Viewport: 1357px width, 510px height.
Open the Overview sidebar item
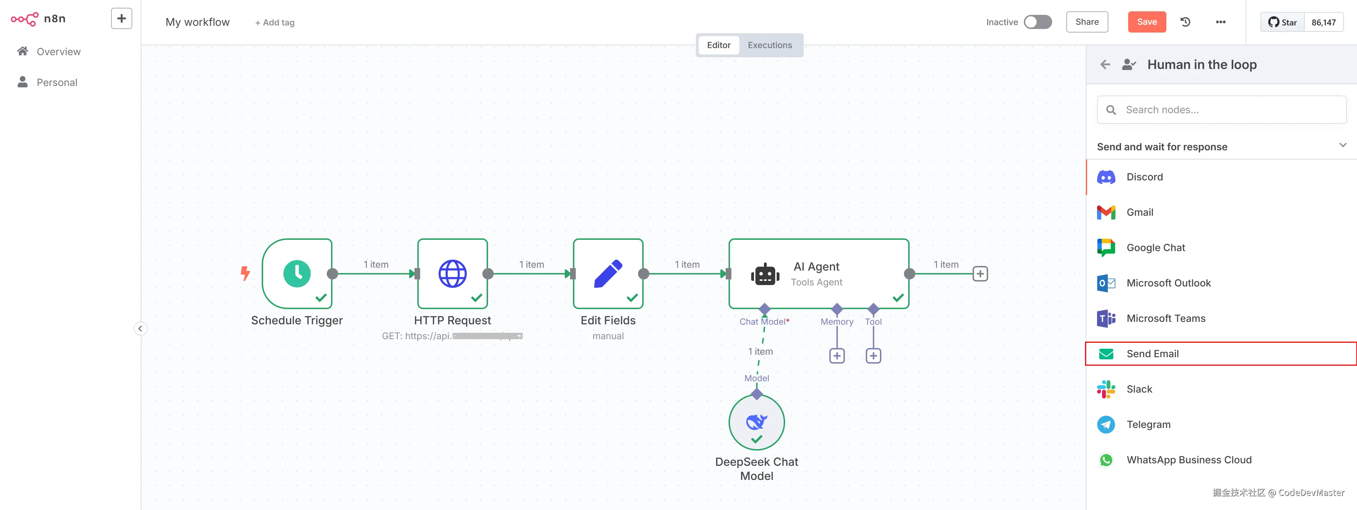click(x=58, y=52)
